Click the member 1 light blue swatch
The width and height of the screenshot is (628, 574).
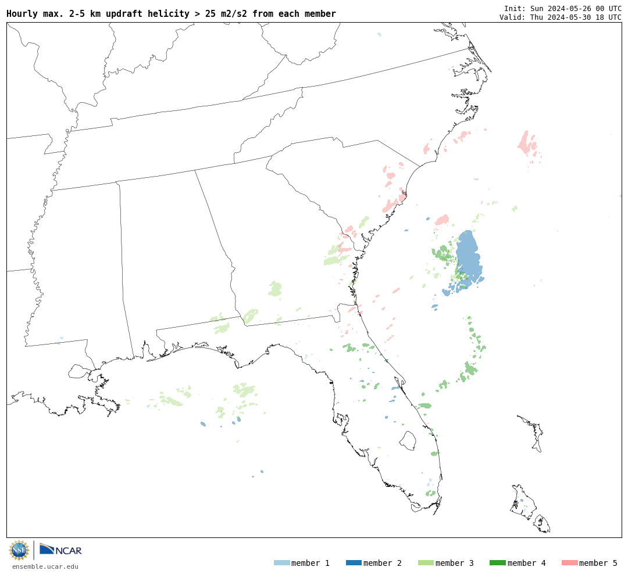point(281,563)
